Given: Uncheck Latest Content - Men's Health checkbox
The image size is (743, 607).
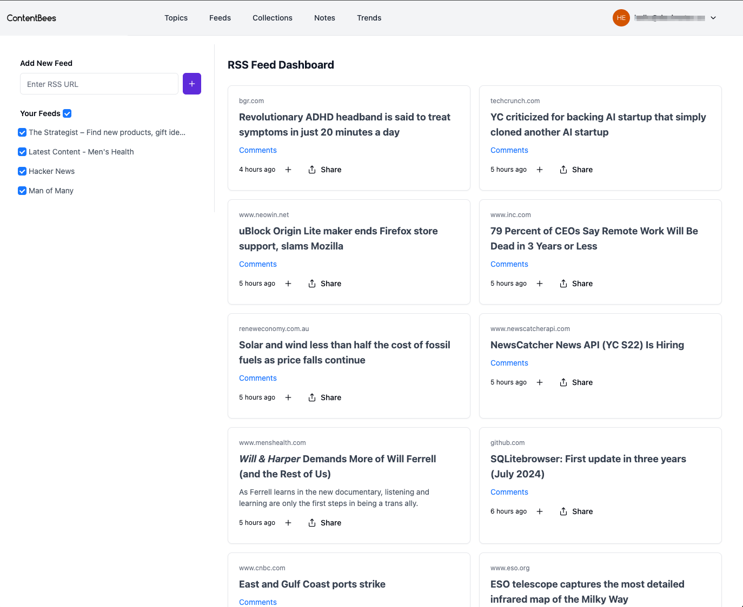Looking at the screenshot, I should tap(22, 152).
